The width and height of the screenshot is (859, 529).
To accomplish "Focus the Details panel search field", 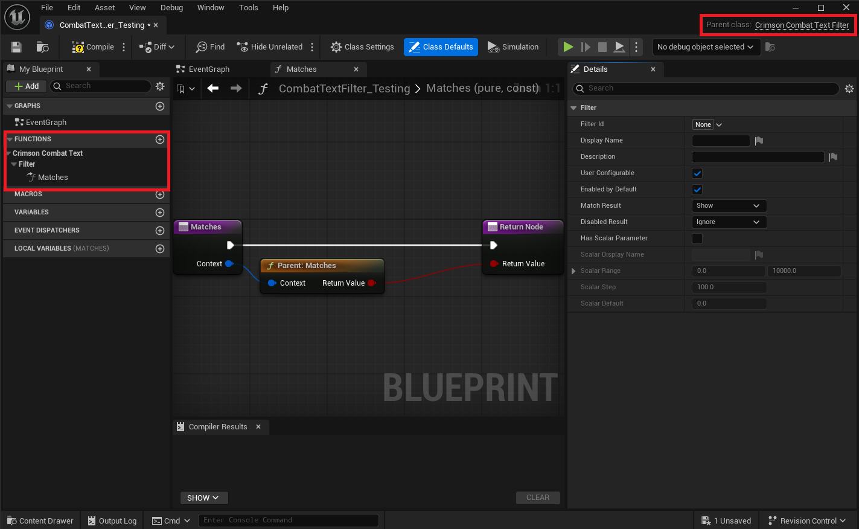I will pyautogui.click(x=706, y=88).
